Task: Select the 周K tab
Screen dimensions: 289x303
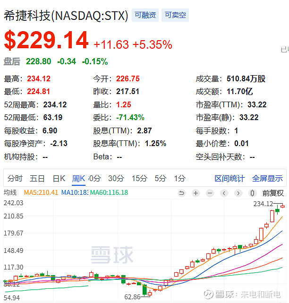Action: [78, 178]
